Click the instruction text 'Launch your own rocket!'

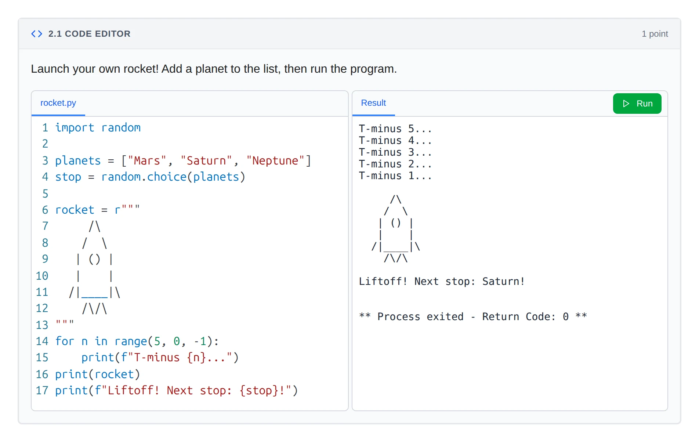coord(95,69)
